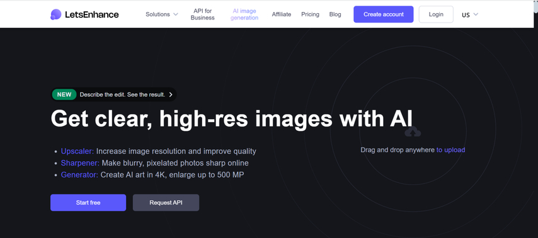538x238 pixels.
Task: Click 'Increase image resolution and improve quality' text
Action: tap(176, 151)
